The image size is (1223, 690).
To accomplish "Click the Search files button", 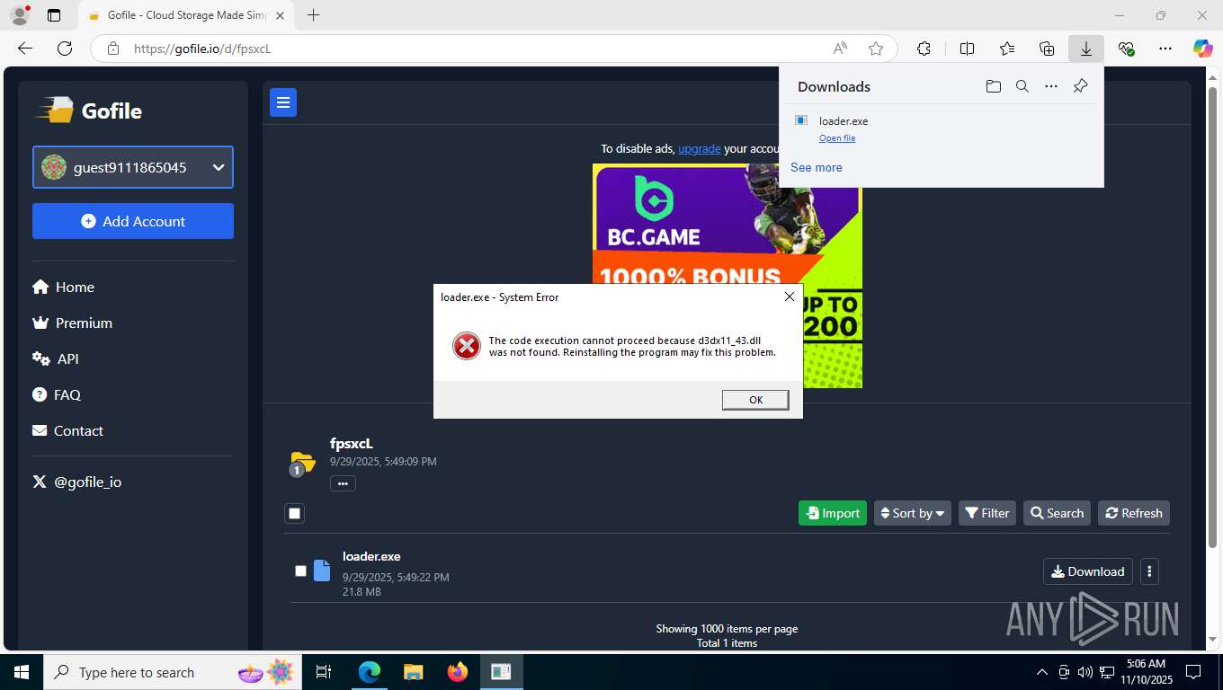I will pyautogui.click(x=1057, y=513).
